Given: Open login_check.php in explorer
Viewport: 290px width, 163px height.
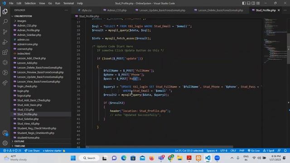Looking at the screenshot, I should pos(27,86).
